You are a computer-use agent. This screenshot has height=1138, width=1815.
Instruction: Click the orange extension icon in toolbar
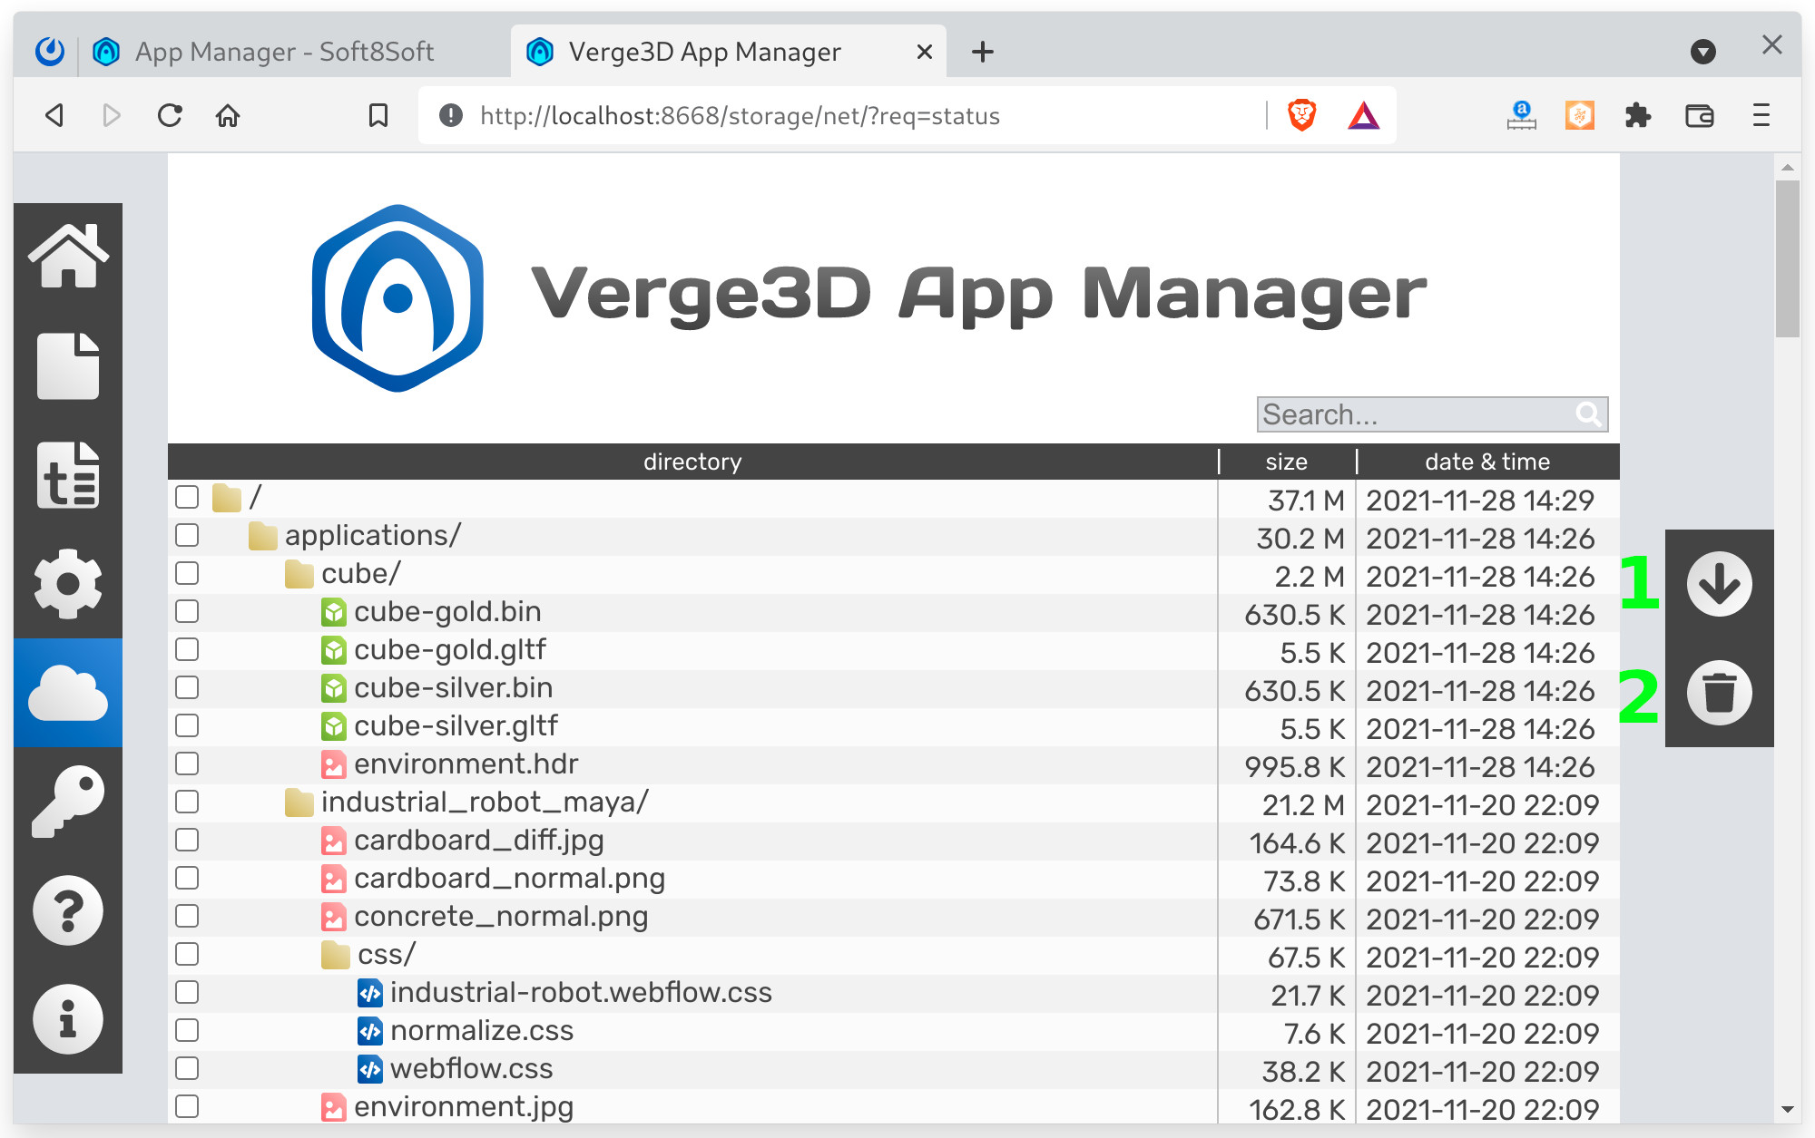click(1580, 115)
